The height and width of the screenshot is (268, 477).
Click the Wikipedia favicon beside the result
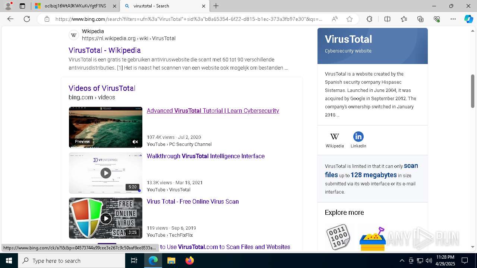(74, 35)
